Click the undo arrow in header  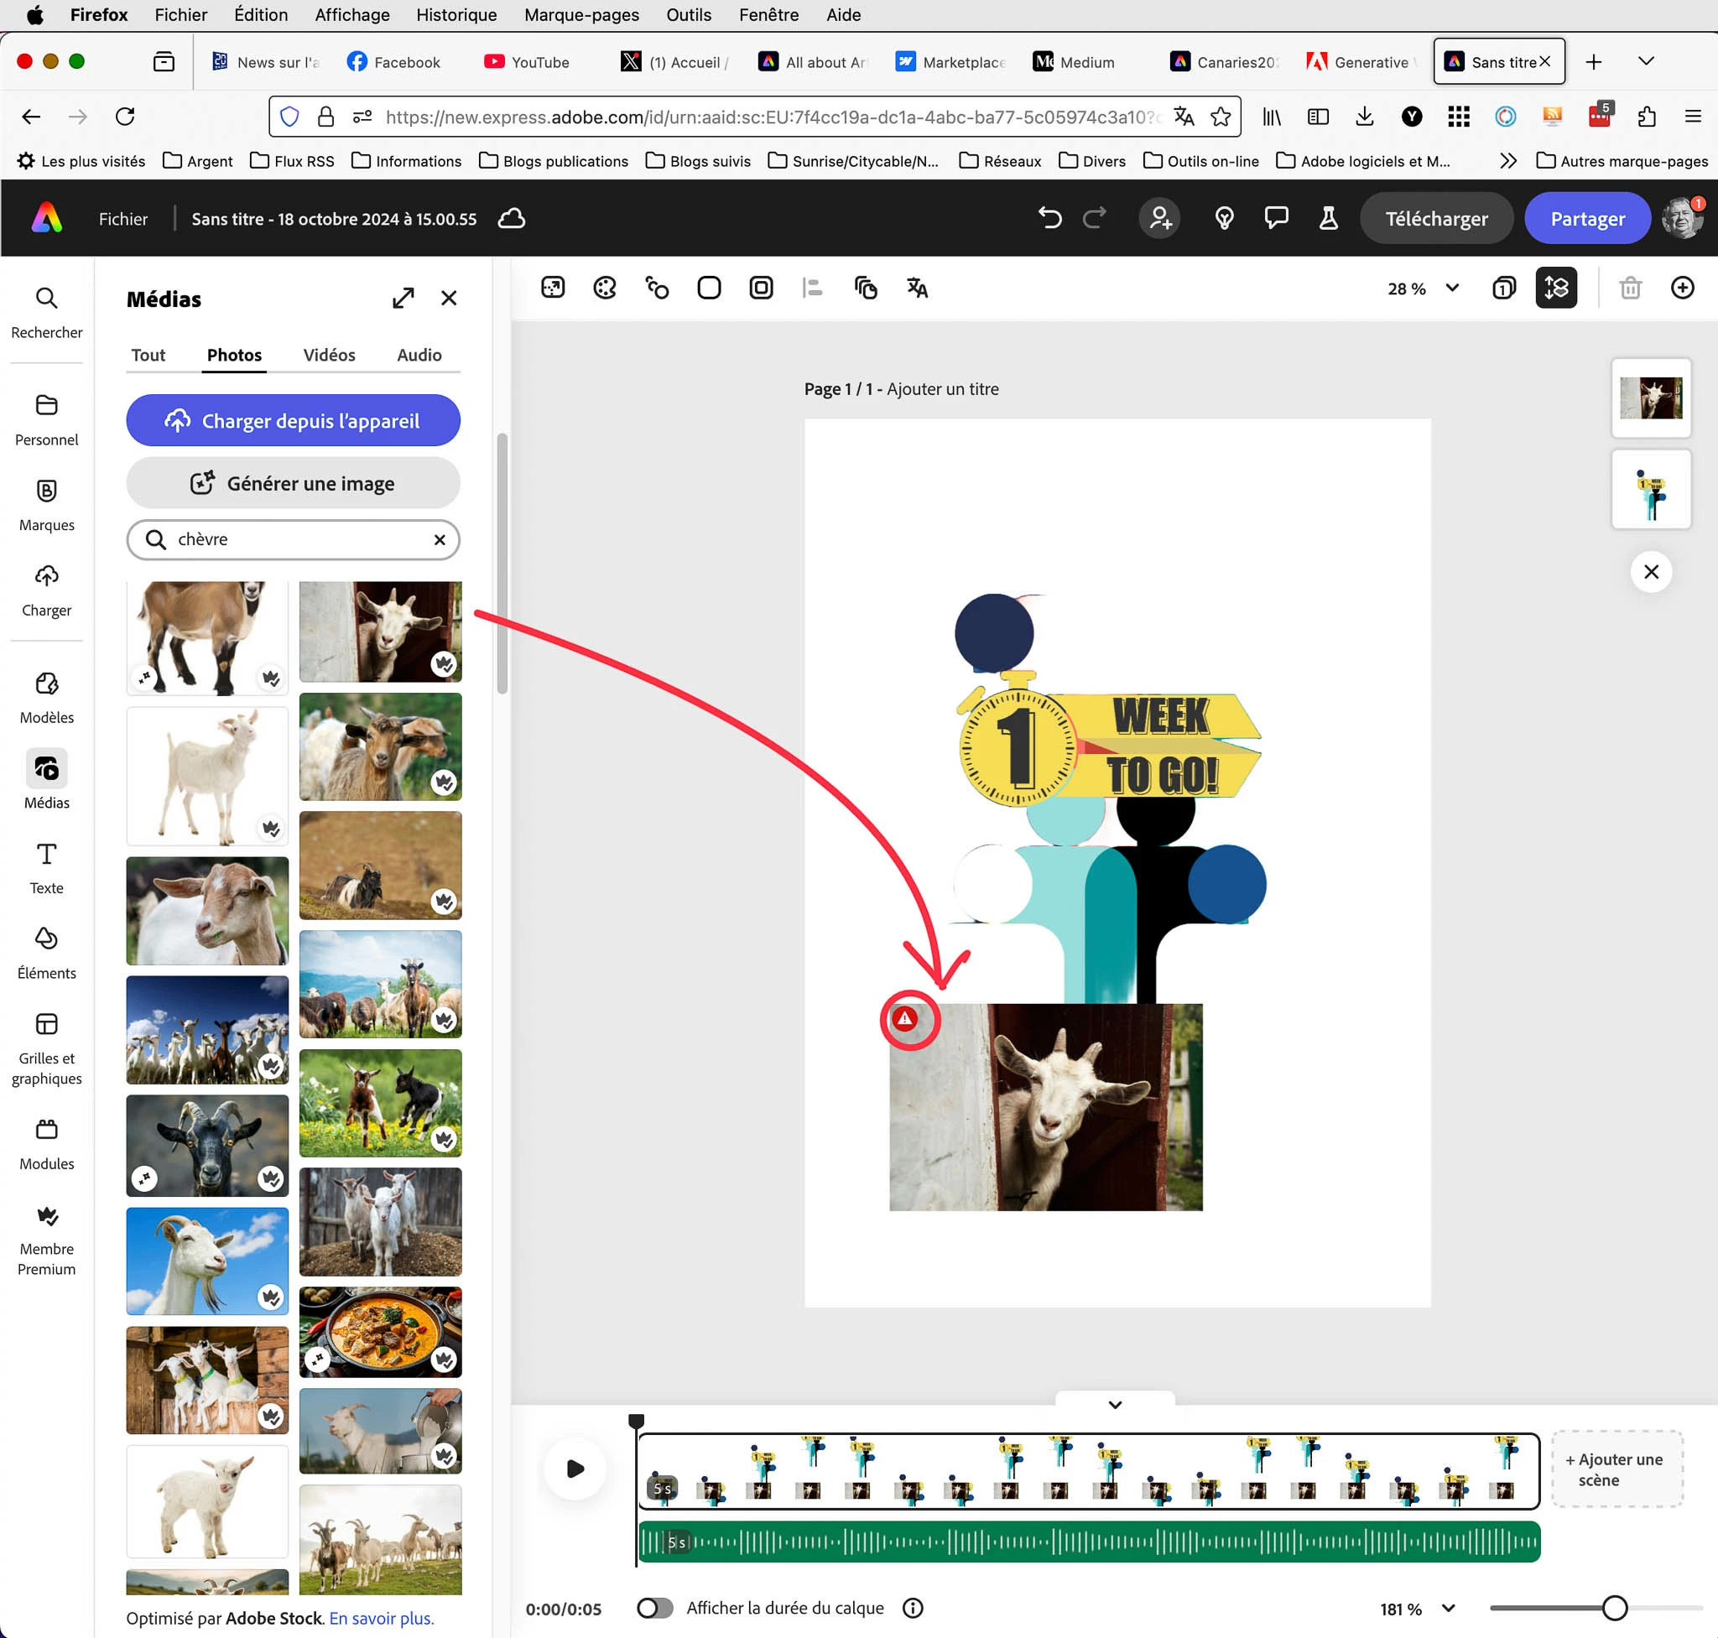(1049, 218)
